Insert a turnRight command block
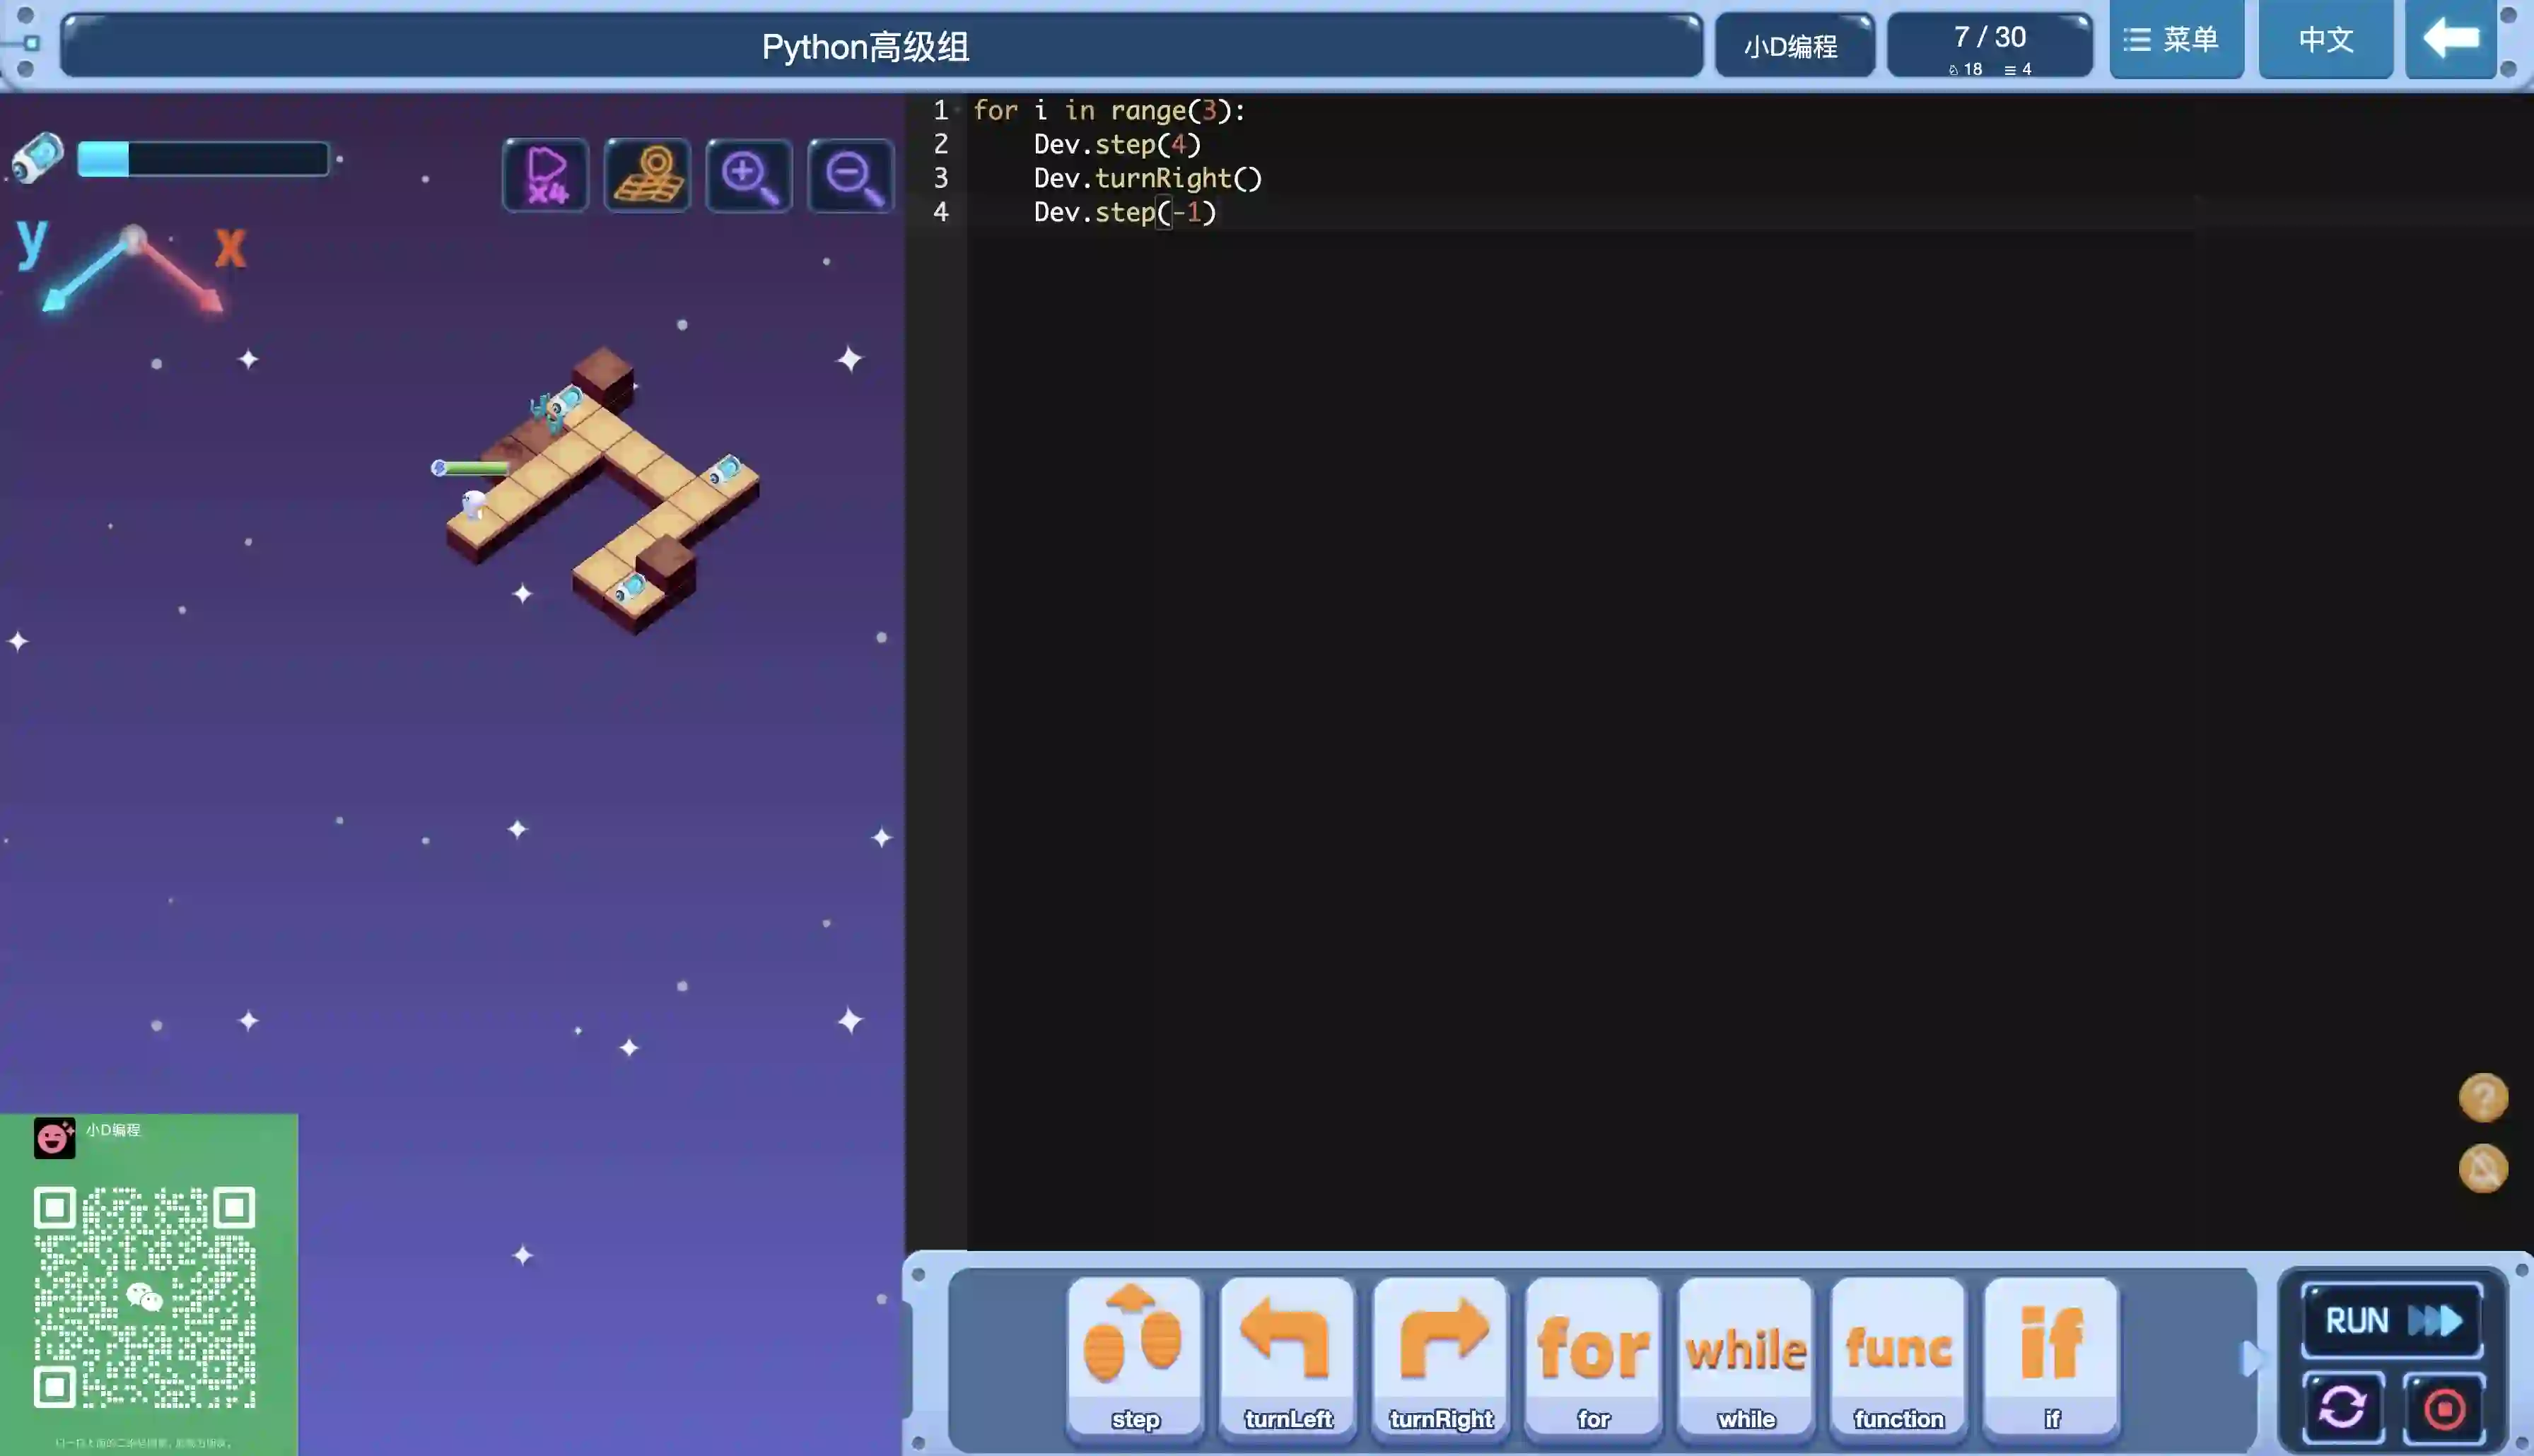 (1440, 1355)
